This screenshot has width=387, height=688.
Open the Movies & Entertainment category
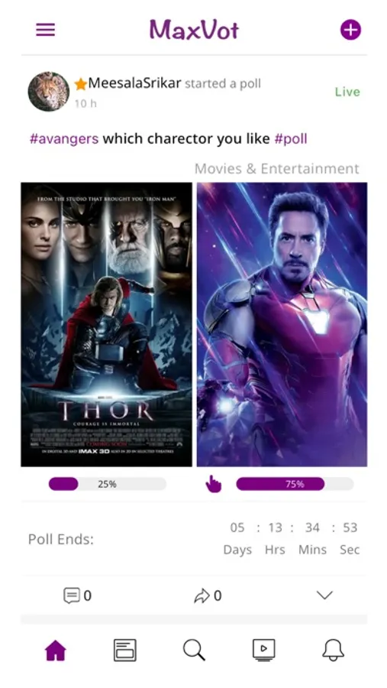[x=277, y=168]
